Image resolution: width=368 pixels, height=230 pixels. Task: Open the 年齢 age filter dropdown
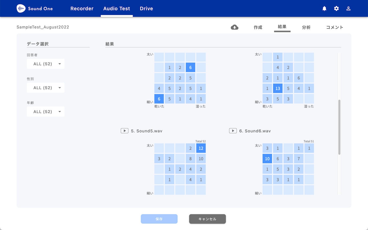45,111
